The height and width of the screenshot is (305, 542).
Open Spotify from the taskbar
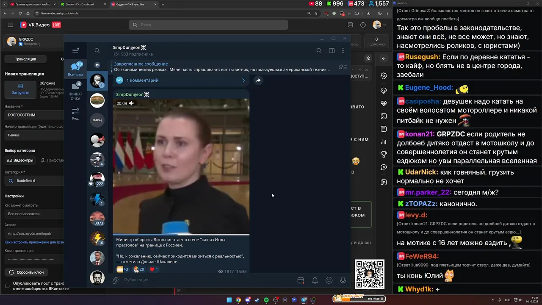click(266, 300)
